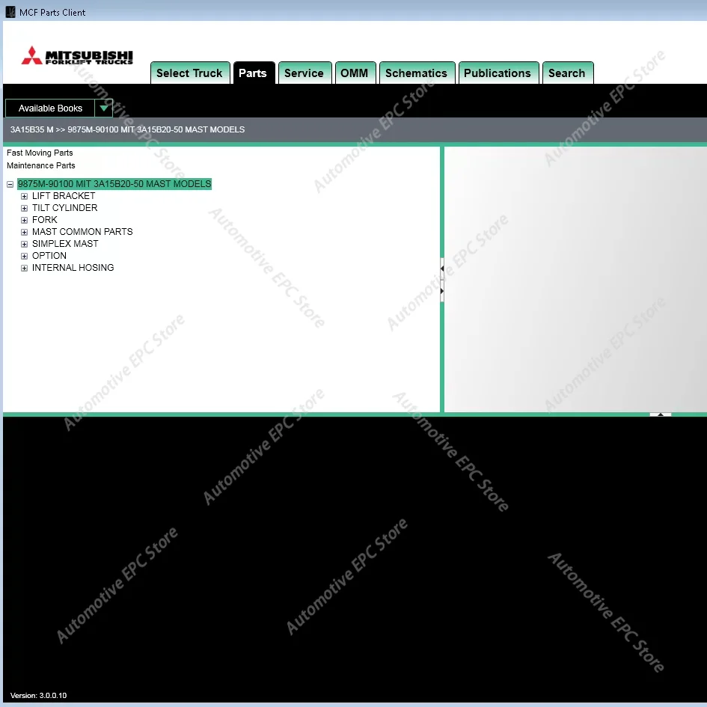Screen dimensions: 707x707
Task: Select the OPTION tree item
Action: [49, 256]
